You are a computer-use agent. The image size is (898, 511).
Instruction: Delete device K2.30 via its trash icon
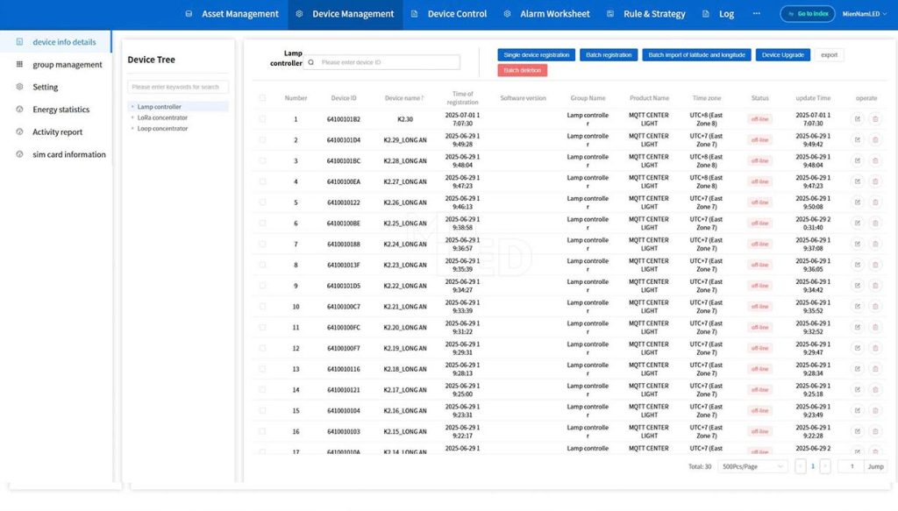pyautogui.click(x=875, y=119)
